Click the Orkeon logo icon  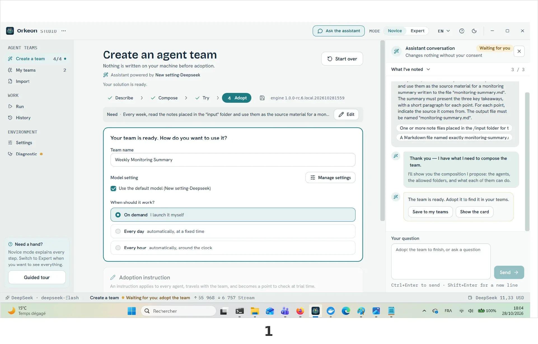10,31
